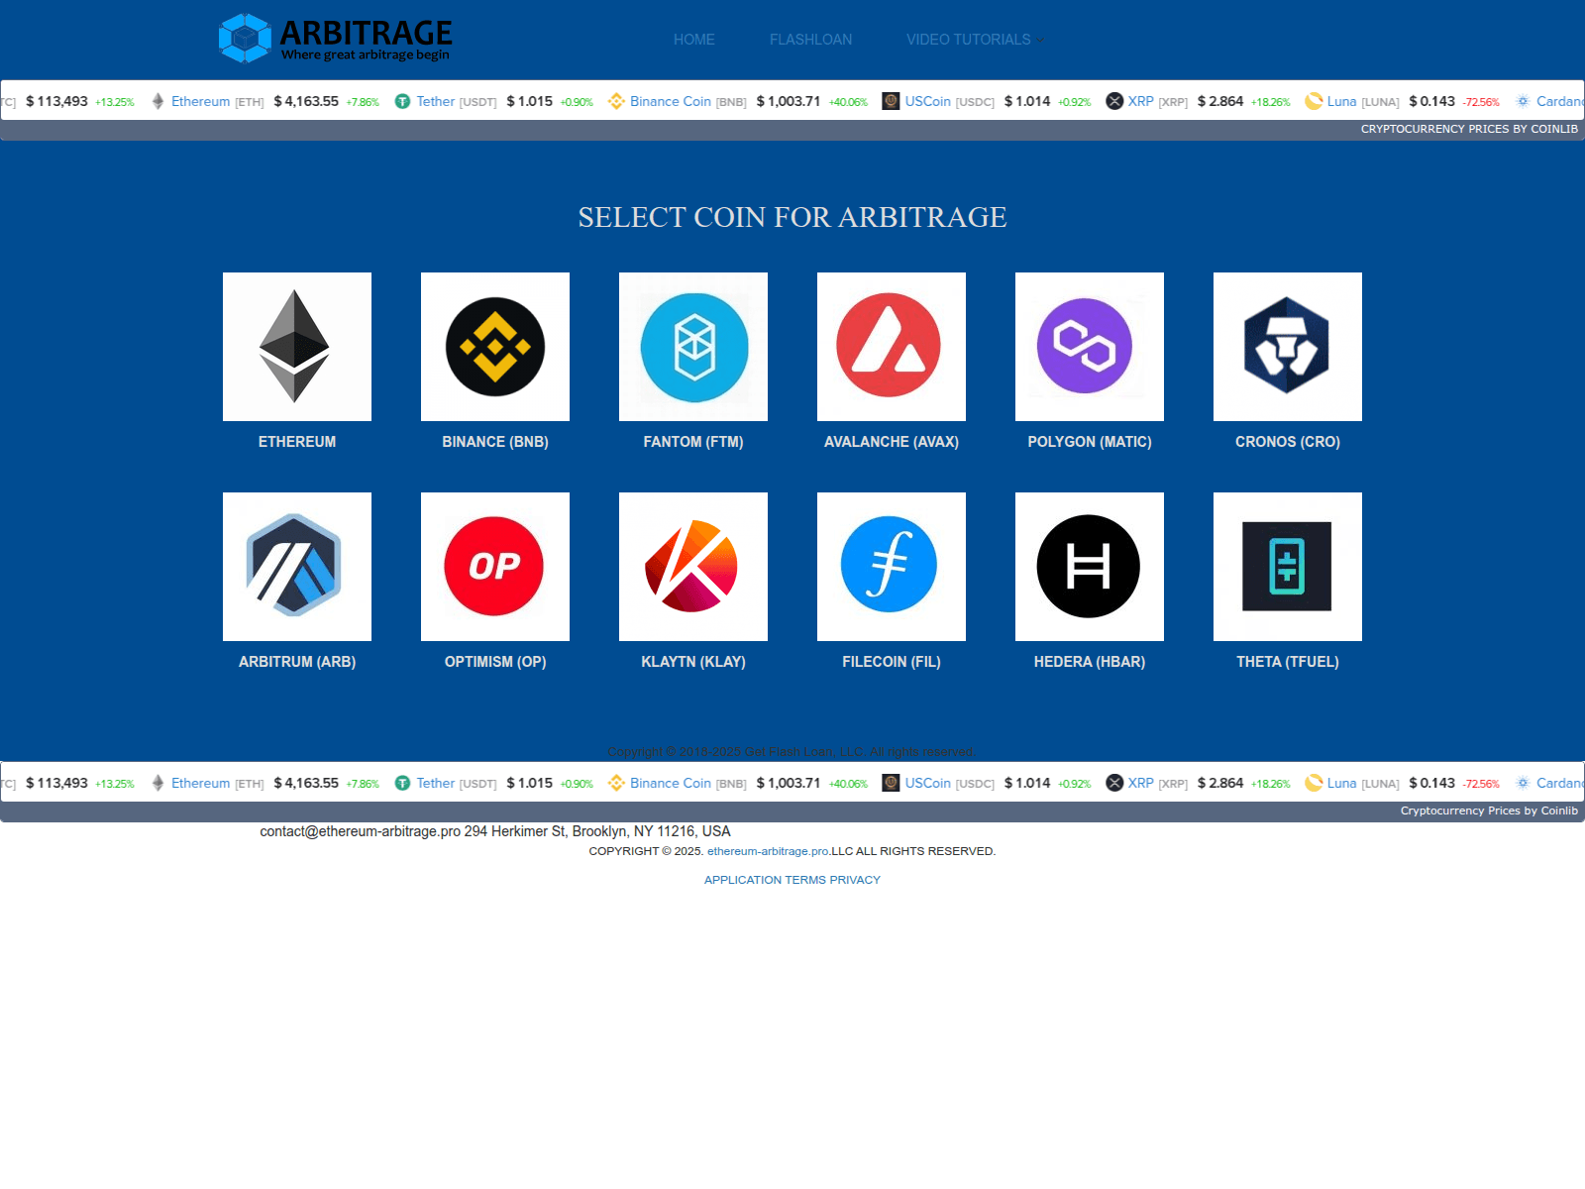The height and width of the screenshot is (1189, 1585).
Task: Click the ETHEREUM label under the coin
Action: point(297,442)
